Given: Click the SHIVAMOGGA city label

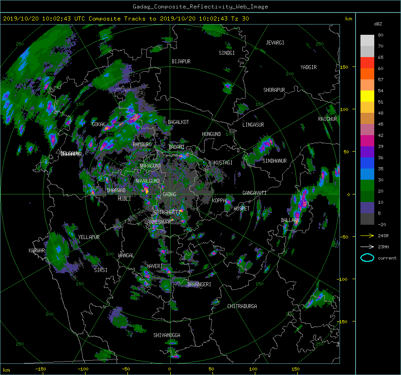Looking at the screenshot, I should 167,335.
